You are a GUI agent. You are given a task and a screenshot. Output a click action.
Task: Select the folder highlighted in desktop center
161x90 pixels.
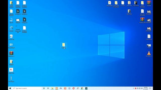[x=64, y=45]
